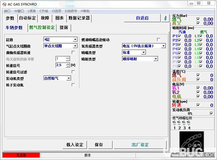
Task: Toggle 曲轴传感器转速 checkbox
Action: coord(73,52)
